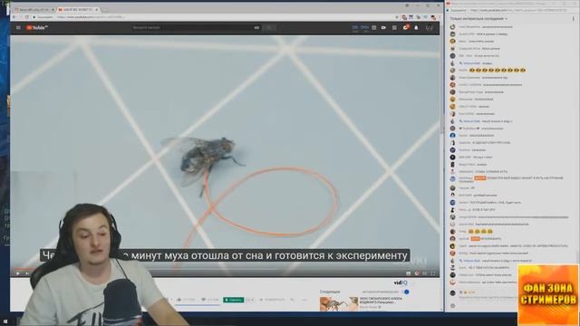Open the emoji picker in chat input
The height and width of the screenshot is (326, 580).
click(452, 306)
